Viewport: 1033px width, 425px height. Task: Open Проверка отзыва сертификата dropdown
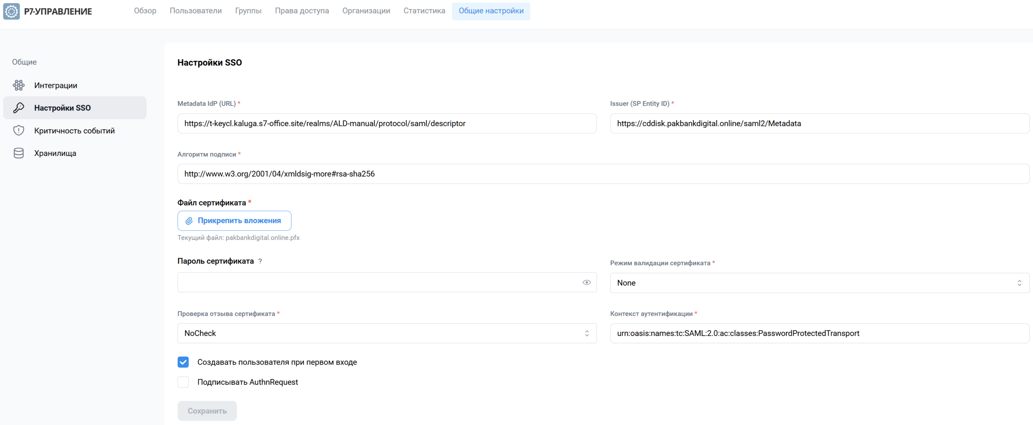pos(387,333)
